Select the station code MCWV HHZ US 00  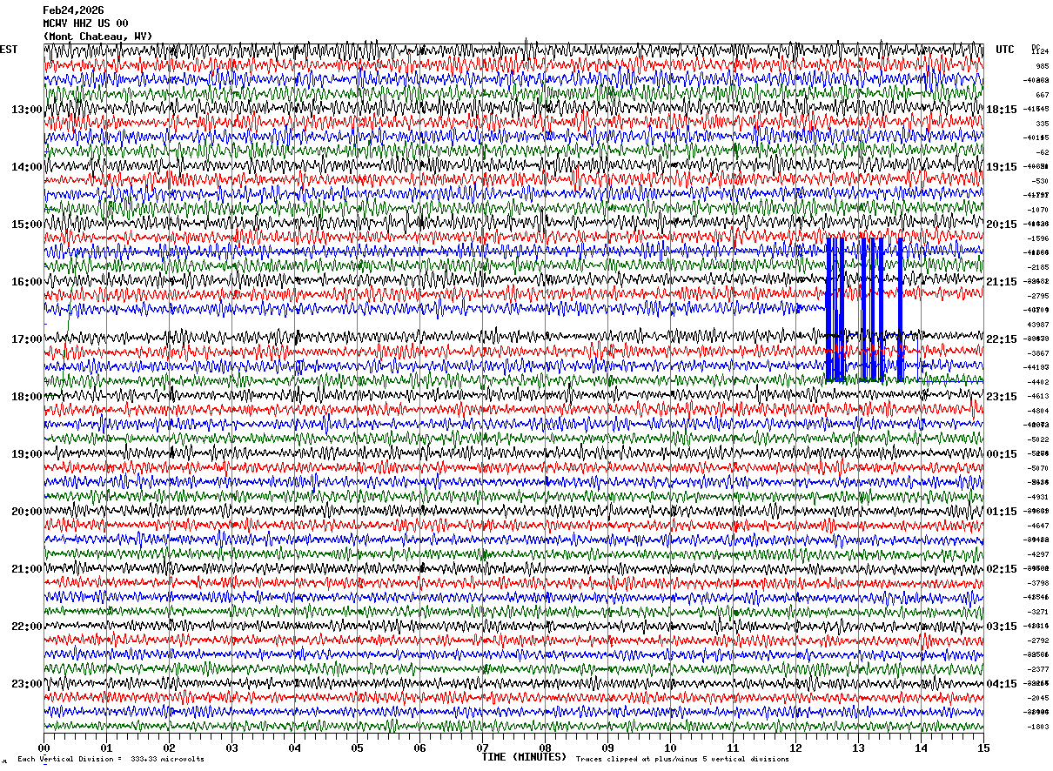pos(85,23)
